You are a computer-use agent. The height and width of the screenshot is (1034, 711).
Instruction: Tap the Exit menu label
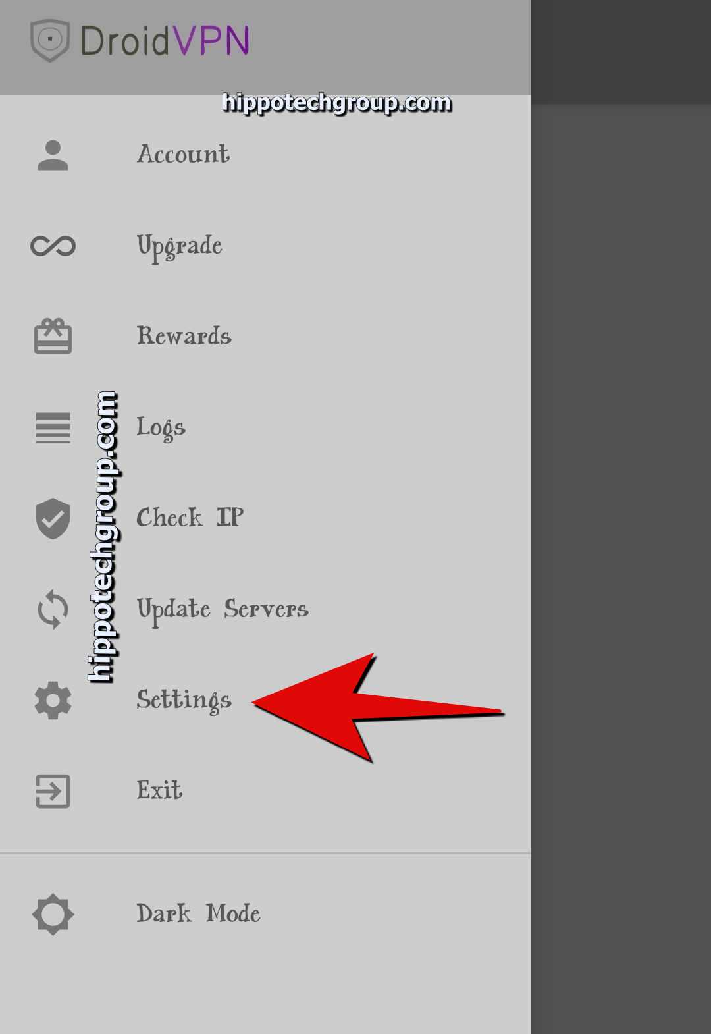(159, 790)
